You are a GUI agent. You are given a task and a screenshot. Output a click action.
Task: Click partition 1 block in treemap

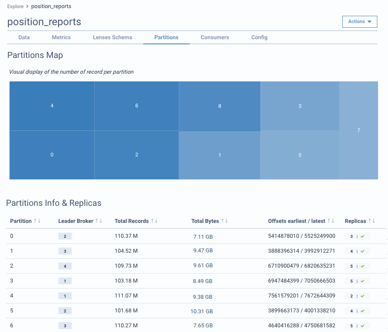tap(220, 155)
